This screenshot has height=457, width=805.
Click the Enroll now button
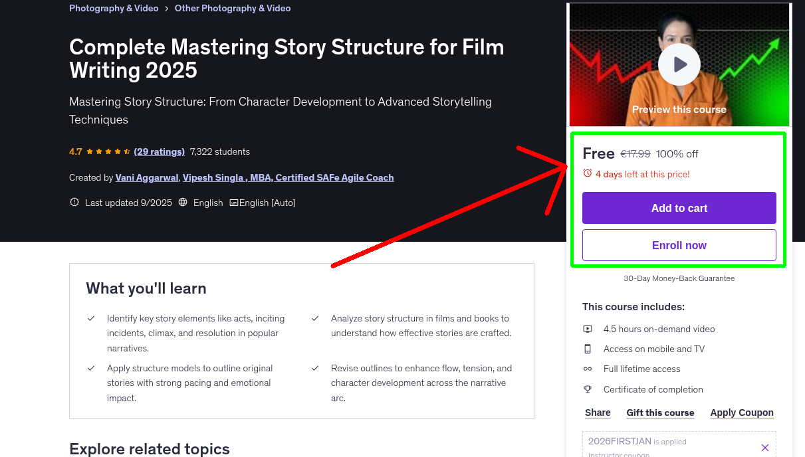[679, 245]
